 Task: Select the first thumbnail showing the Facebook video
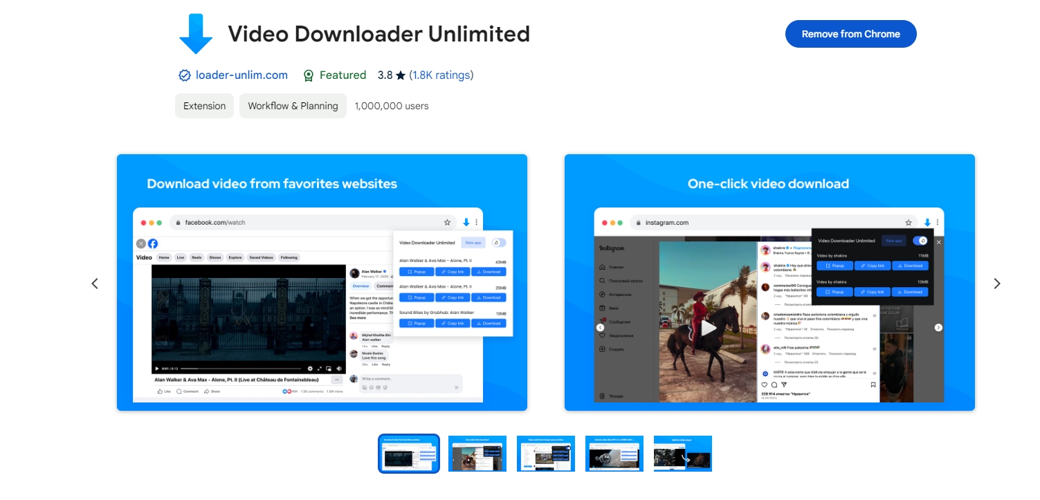409,454
